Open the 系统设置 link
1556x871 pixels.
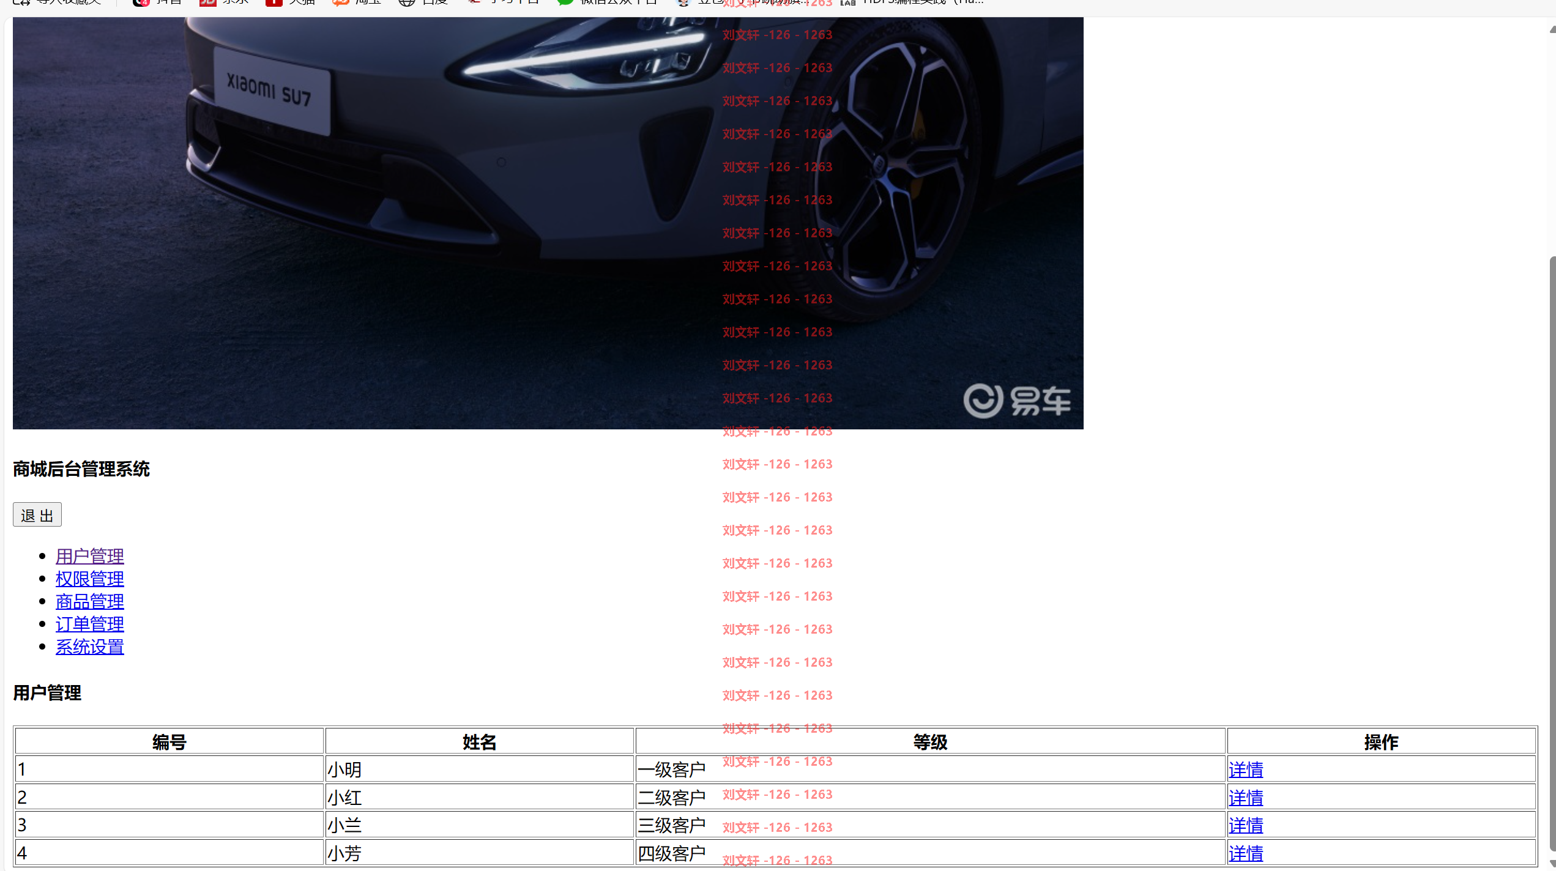point(90,647)
